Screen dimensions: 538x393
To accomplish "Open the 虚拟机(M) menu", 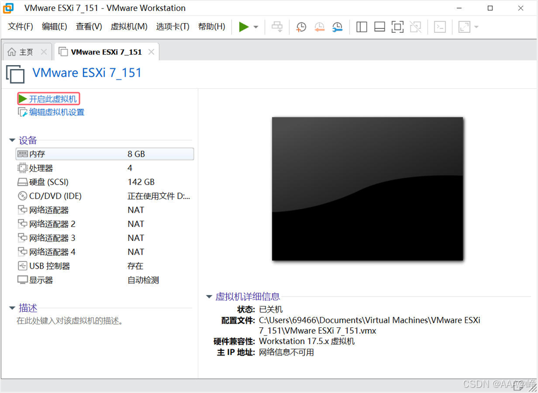I will (x=129, y=27).
